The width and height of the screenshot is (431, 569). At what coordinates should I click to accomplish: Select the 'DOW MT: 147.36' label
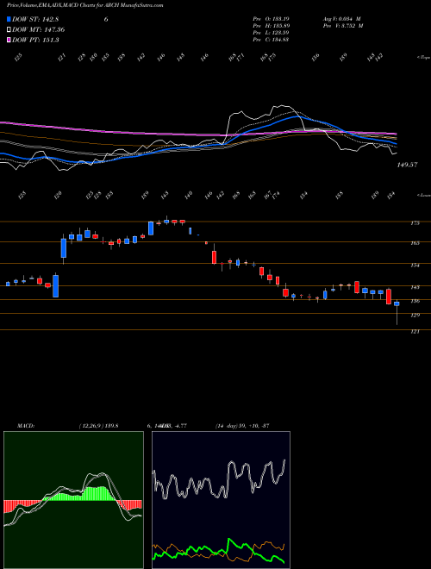pos(39,30)
